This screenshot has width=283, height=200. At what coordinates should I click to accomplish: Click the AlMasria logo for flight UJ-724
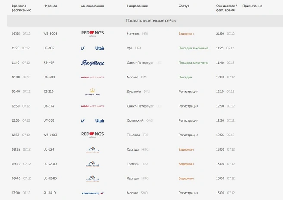pos(92,150)
